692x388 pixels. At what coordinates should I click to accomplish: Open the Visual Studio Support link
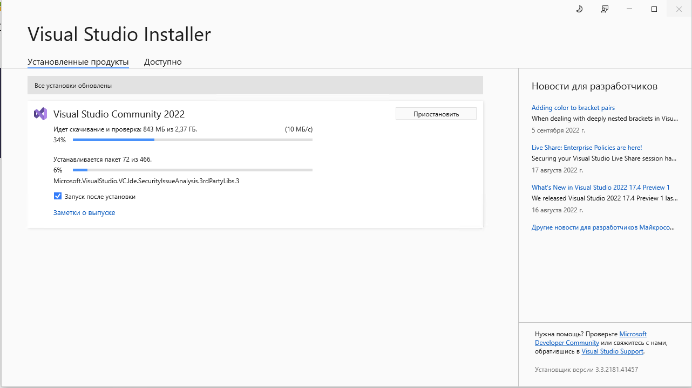(612, 351)
